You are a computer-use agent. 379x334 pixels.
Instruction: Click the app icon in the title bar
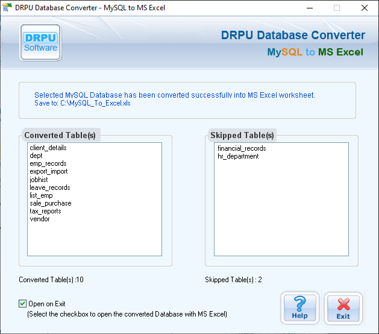coord(7,7)
